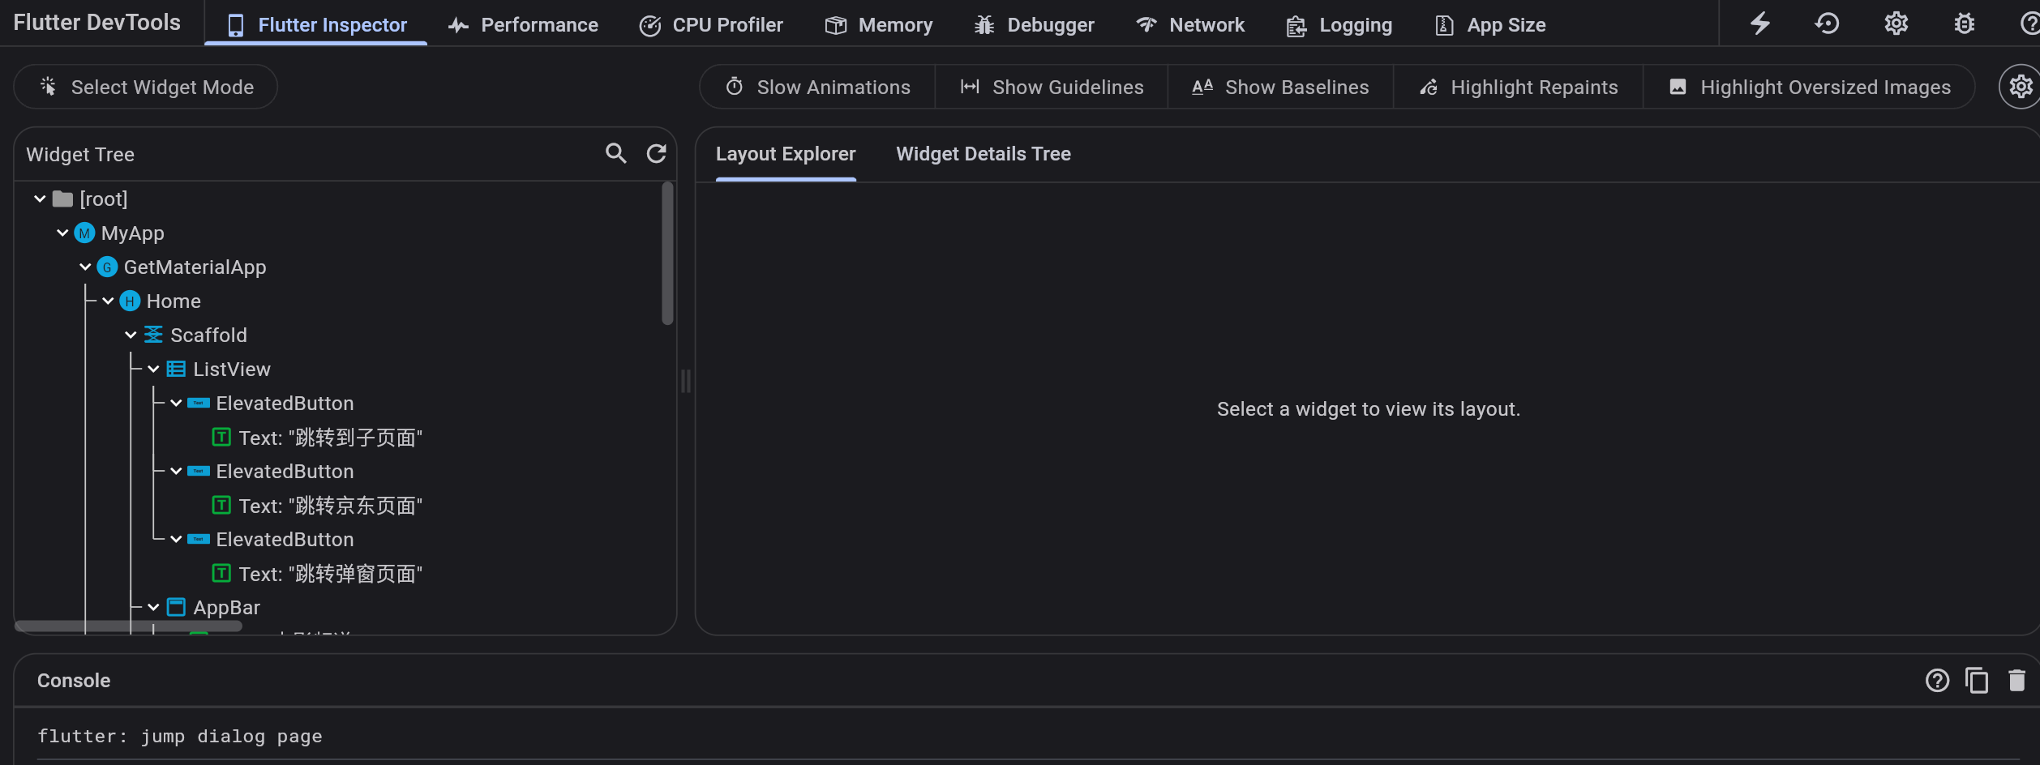Open DevTools settings gear in top bar
This screenshot has width=2040, height=765.
click(1896, 24)
